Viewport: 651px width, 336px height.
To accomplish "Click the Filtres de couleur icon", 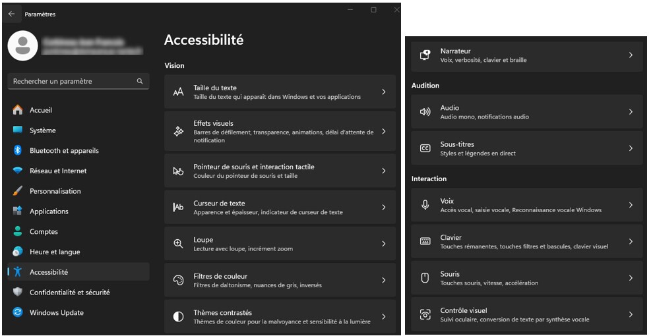I will [178, 281].
